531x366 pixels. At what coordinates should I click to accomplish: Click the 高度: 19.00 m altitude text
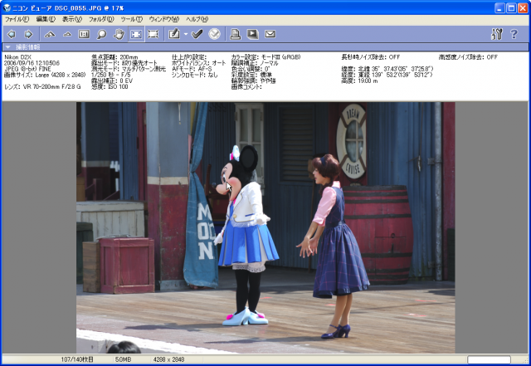[x=359, y=81]
